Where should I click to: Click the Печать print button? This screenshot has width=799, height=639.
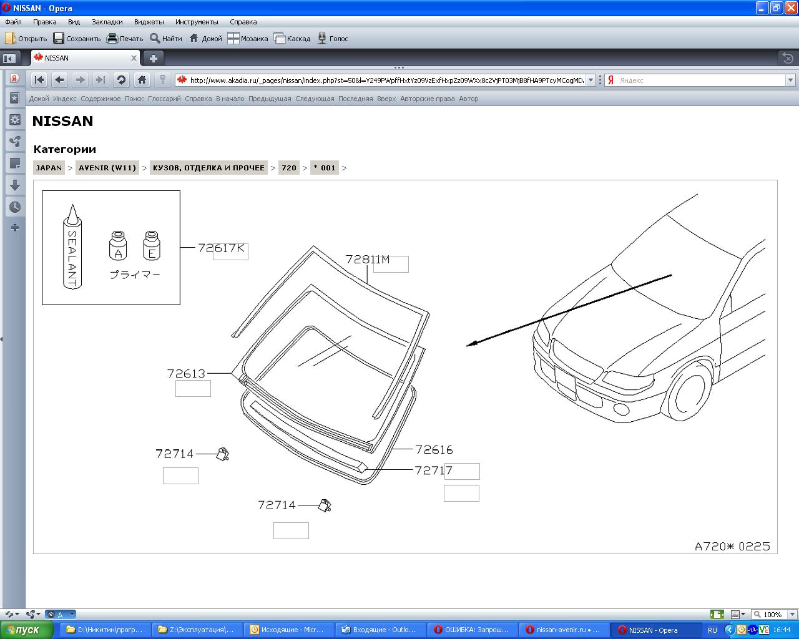click(x=125, y=39)
